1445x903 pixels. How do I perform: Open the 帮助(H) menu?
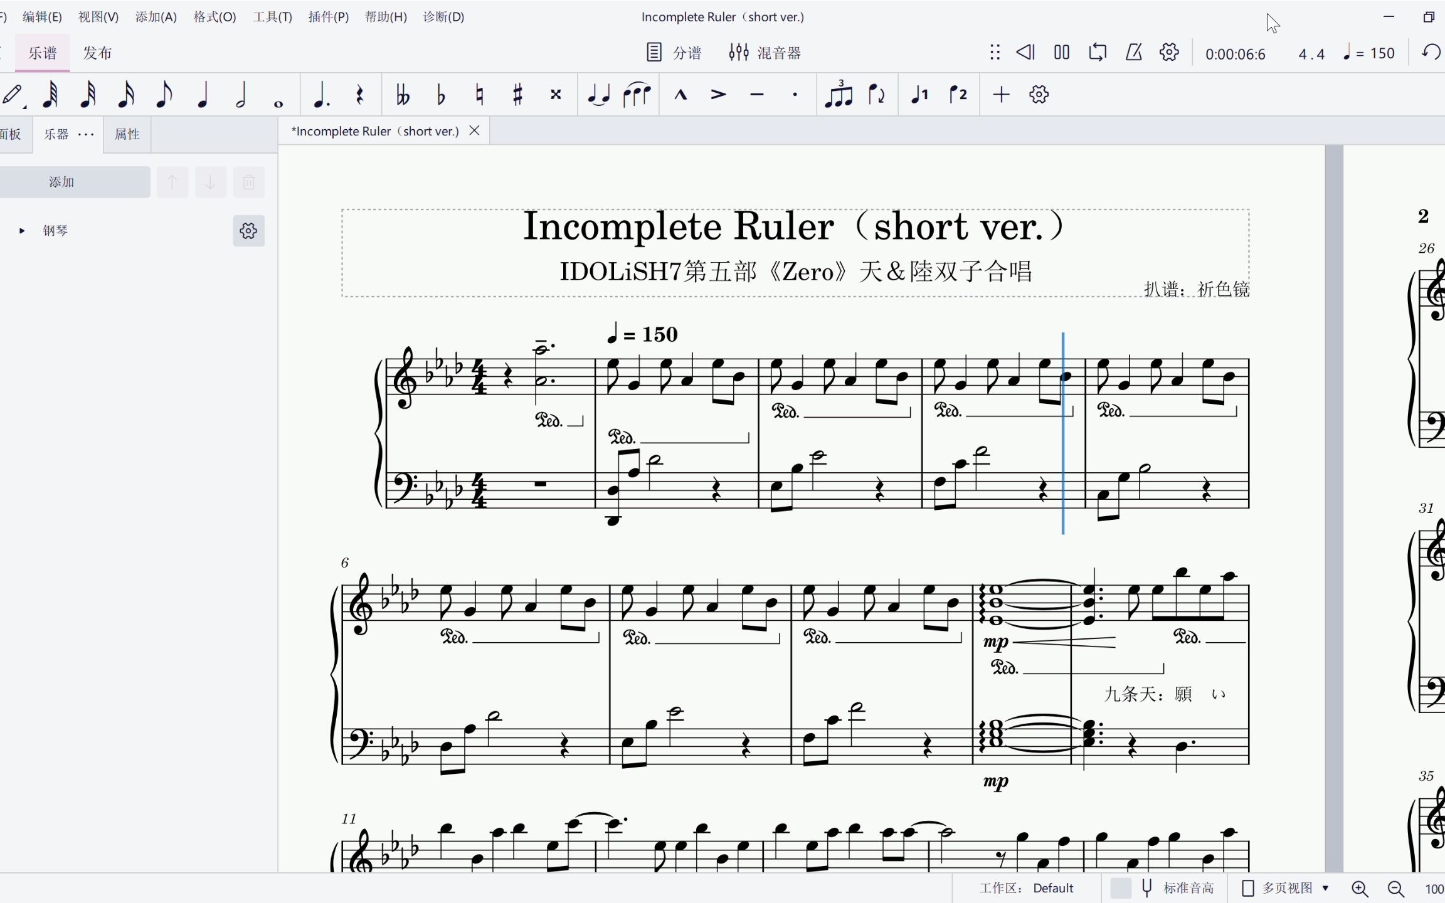[x=386, y=17]
